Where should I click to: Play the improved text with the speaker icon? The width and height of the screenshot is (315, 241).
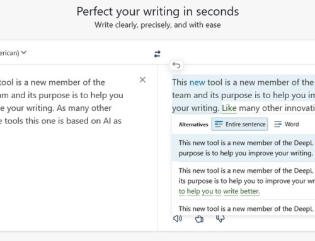coord(178,219)
